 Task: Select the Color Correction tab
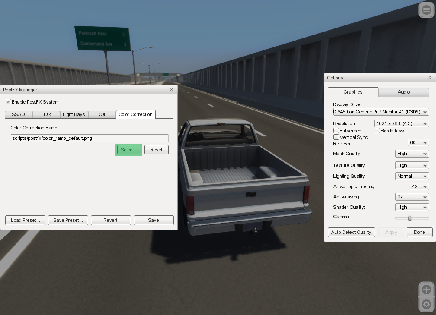coord(136,114)
